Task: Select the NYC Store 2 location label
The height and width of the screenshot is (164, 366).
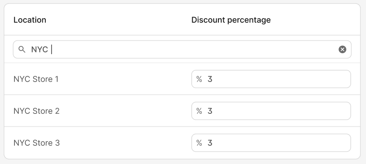Action: point(36,111)
